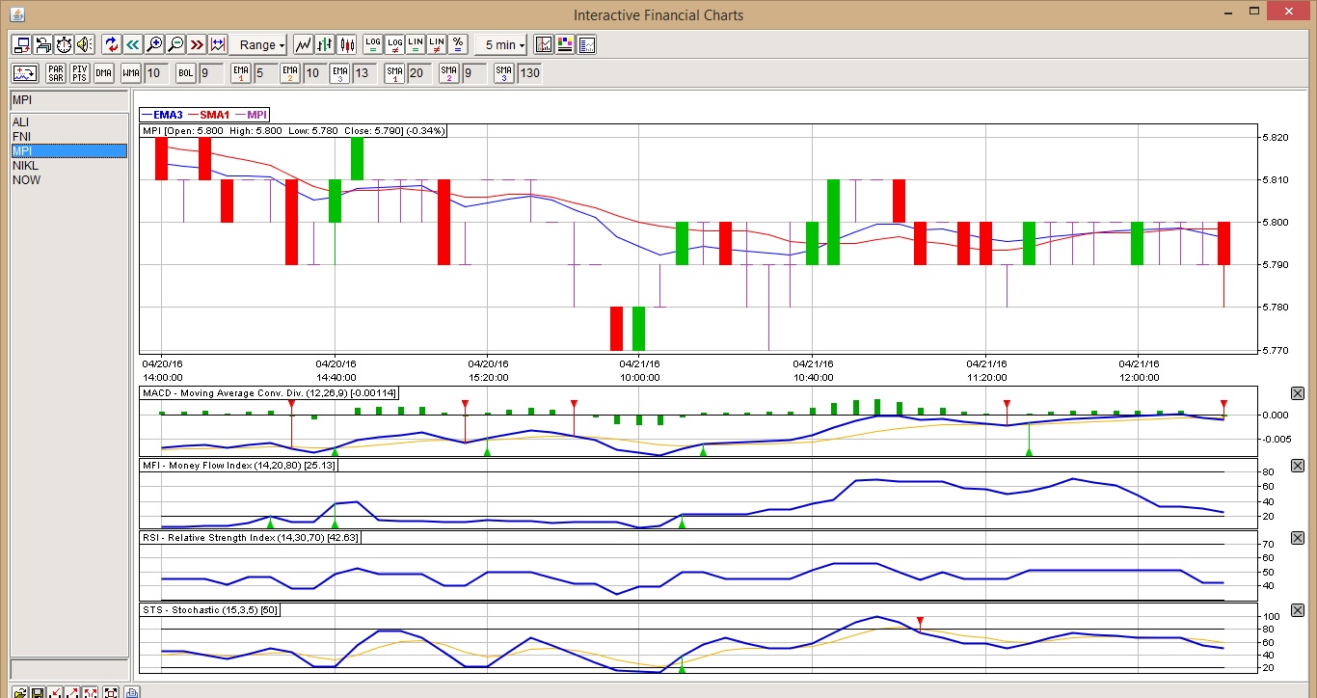1317x698 pixels.
Task: Select NIKL in the symbol list
Action: [x=25, y=166]
